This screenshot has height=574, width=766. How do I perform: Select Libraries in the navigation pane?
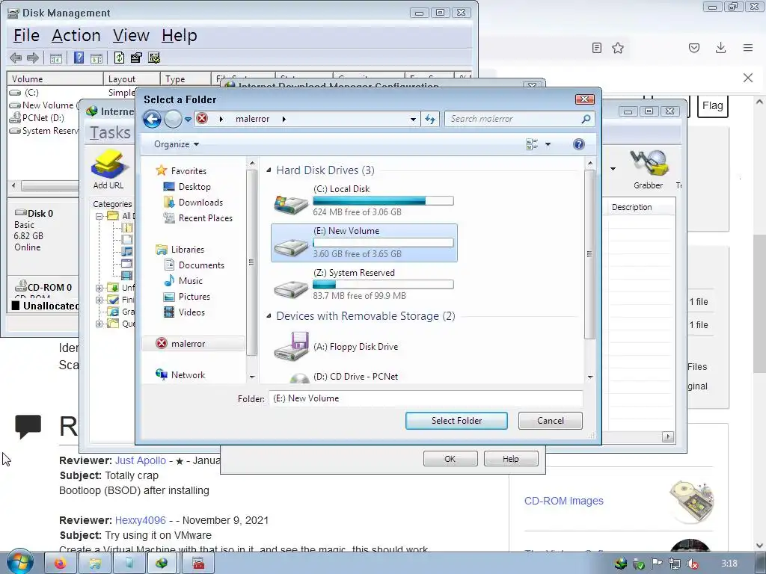[x=187, y=250]
